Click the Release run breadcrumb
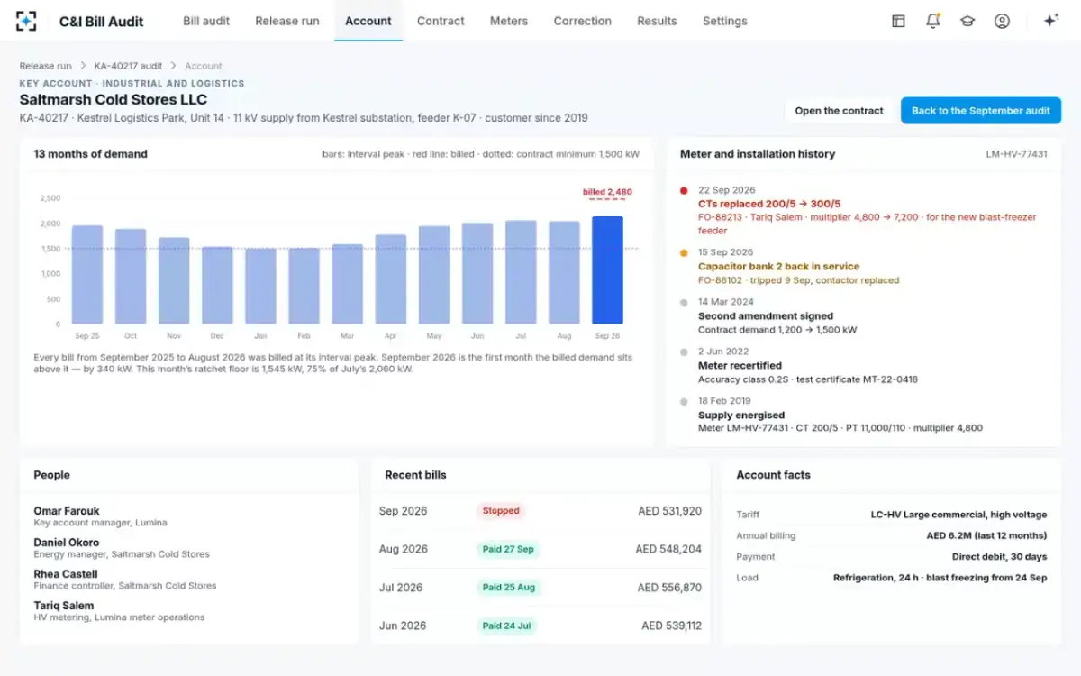The image size is (1081, 676). (46, 66)
